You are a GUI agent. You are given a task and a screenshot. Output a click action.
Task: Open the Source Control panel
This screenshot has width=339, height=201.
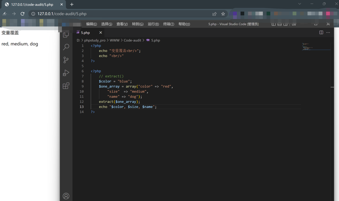click(66, 60)
